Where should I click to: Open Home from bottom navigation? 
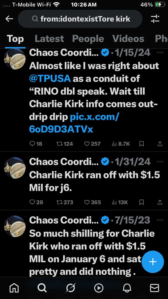coord(14,288)
